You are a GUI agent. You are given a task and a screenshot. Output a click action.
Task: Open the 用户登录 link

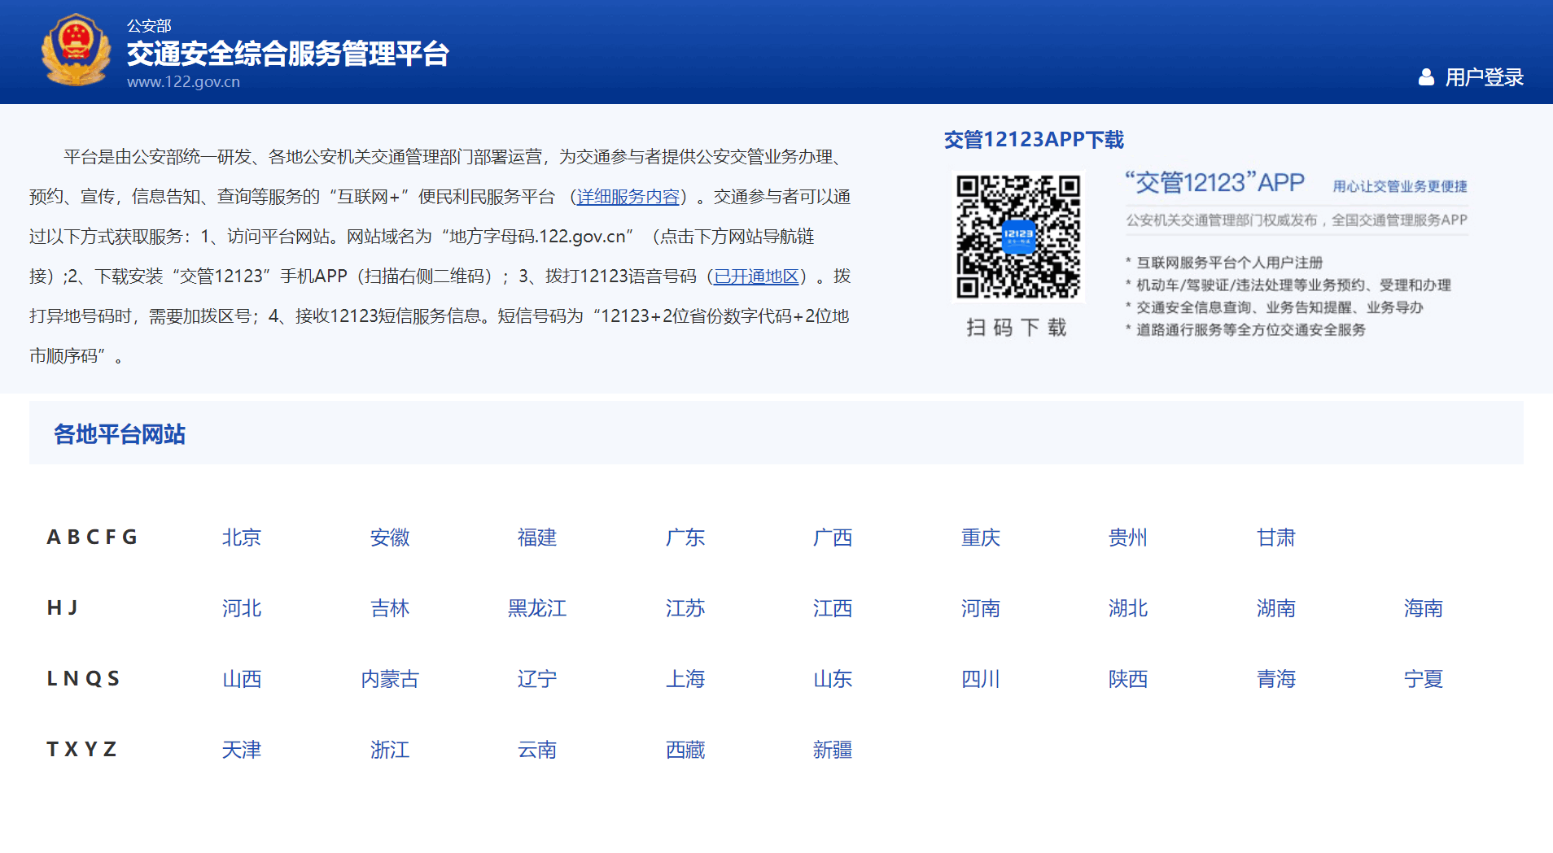(x=1484, y=77)
